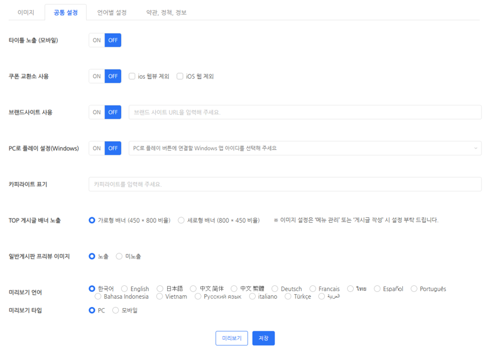This screenshot has width=489, height=352.
Task: Select 모바일 preview type
Action: (116, 310)
